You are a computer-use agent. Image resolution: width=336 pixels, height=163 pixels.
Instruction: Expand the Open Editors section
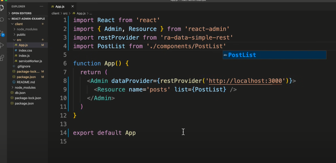[x=21, y=13]
